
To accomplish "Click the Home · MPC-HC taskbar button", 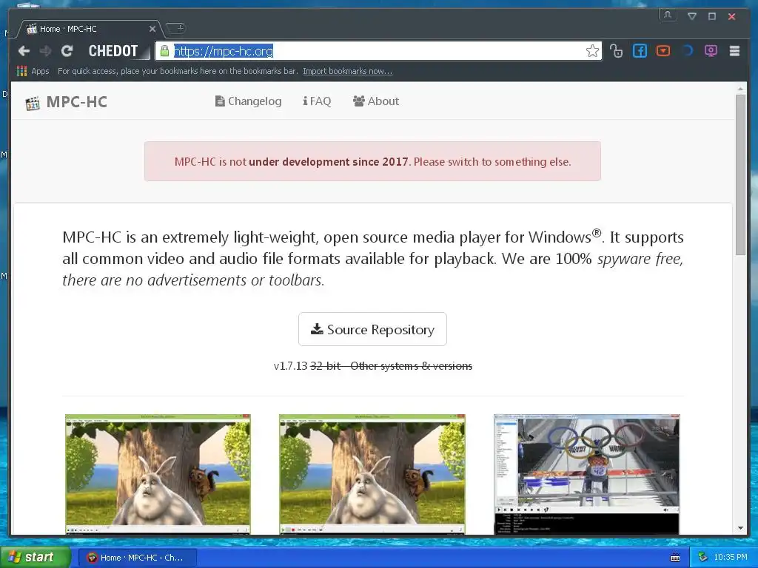I will tap(137, 558).
